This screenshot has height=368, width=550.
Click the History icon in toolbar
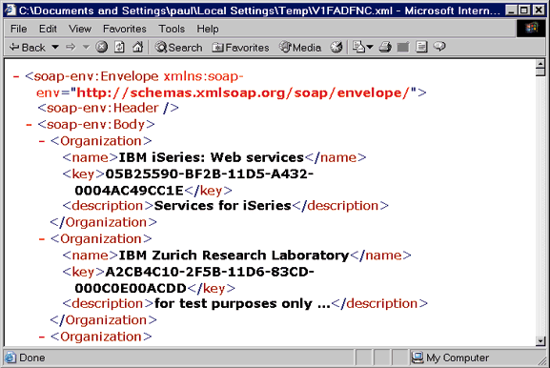click(x=336, y=47)
